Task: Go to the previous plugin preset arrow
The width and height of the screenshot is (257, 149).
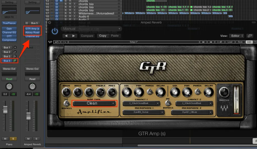Action: click(66, 36)
